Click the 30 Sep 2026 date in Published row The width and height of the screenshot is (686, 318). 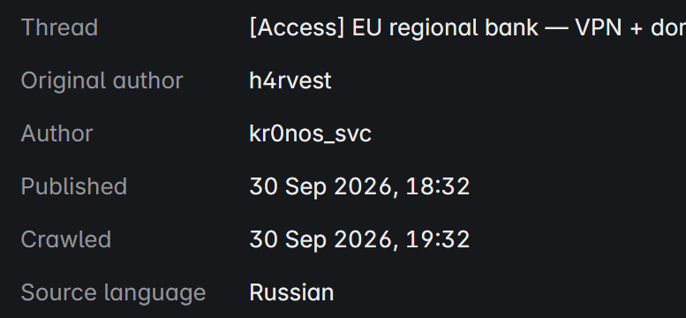click(321, 186)
